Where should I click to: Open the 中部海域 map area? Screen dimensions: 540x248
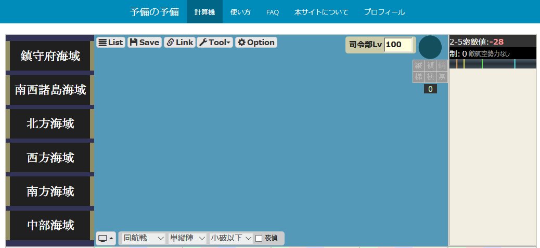[x=50, y=225]
